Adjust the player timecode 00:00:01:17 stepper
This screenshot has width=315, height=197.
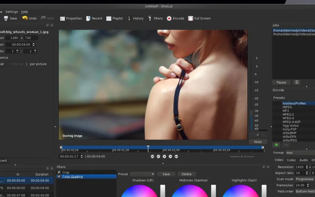pyautogui.click(x=82, y=156)
